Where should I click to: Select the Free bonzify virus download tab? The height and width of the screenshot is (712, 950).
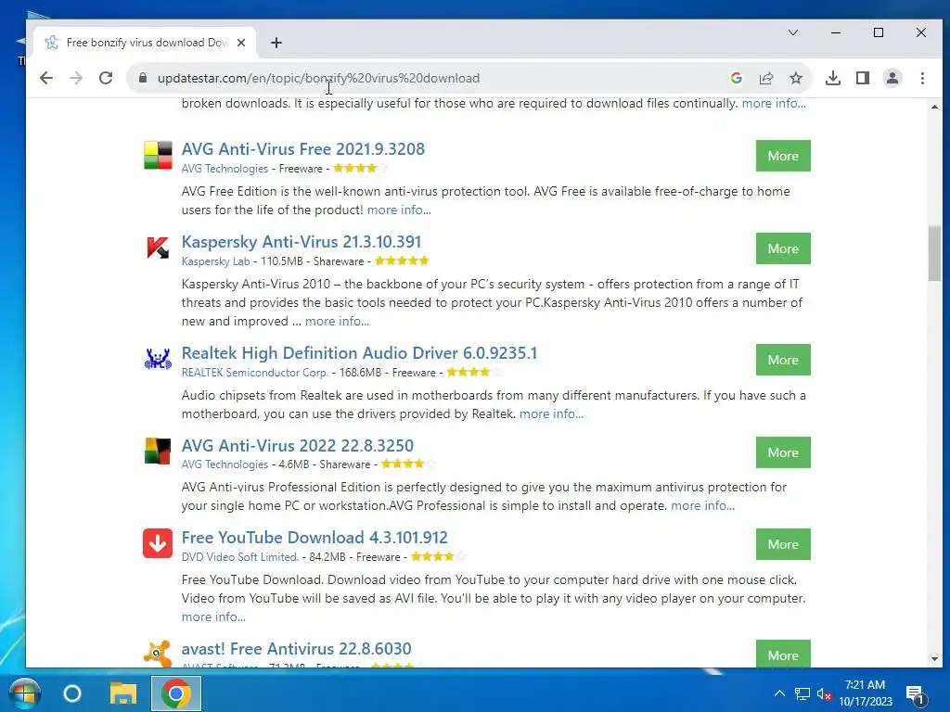146,43
